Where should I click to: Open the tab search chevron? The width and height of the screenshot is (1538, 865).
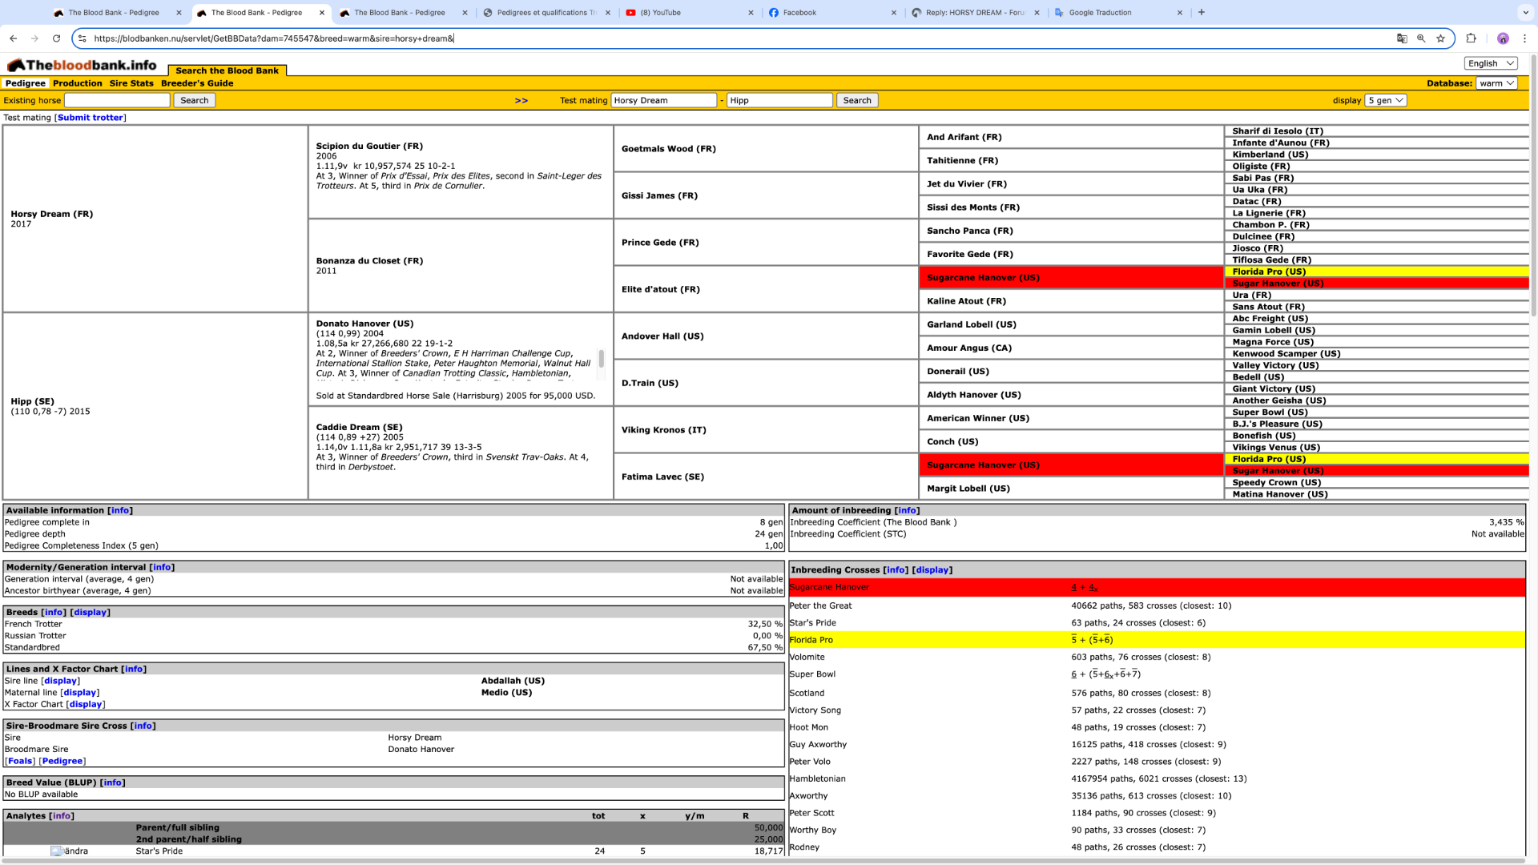pyautogui.click(x=1524, y=12)
